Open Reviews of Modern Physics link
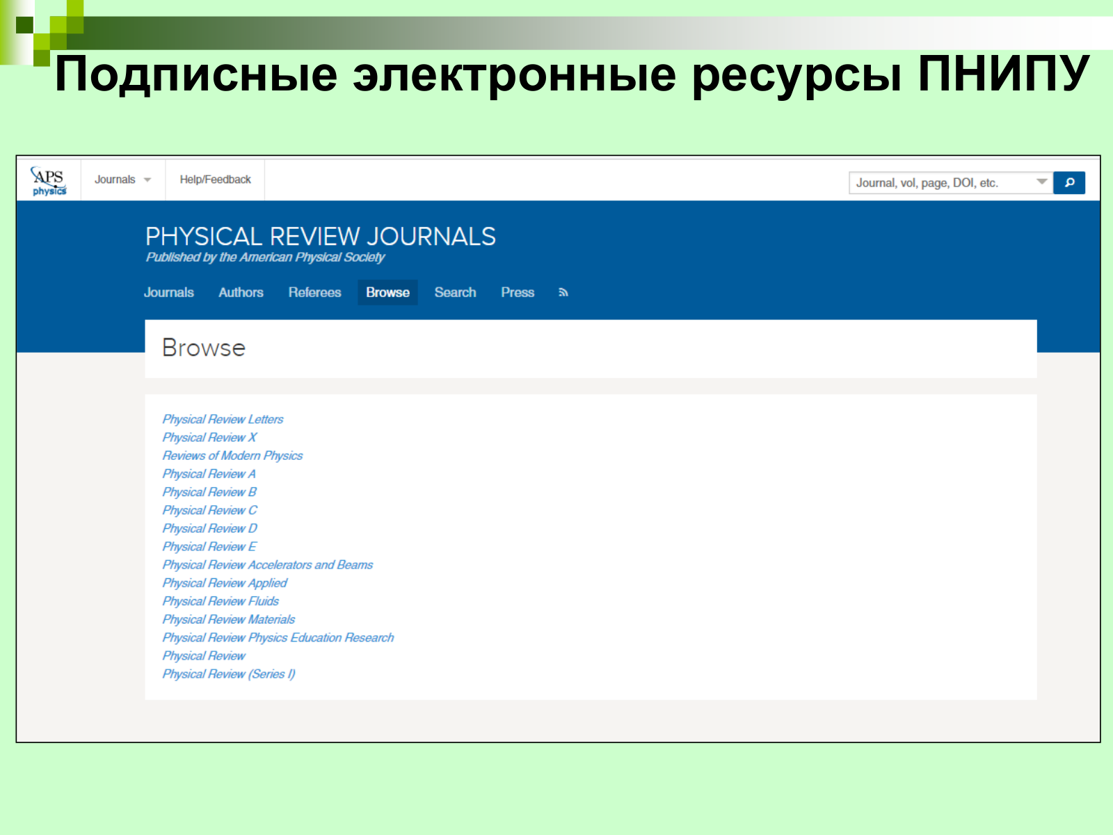This screenshot has height=835, width=1113. pos(232,456)
